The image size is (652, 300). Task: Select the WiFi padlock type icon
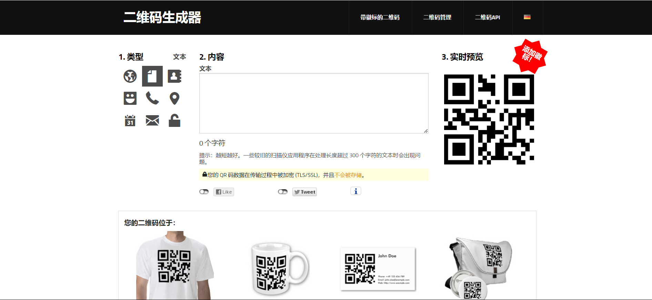pos(174,121)
